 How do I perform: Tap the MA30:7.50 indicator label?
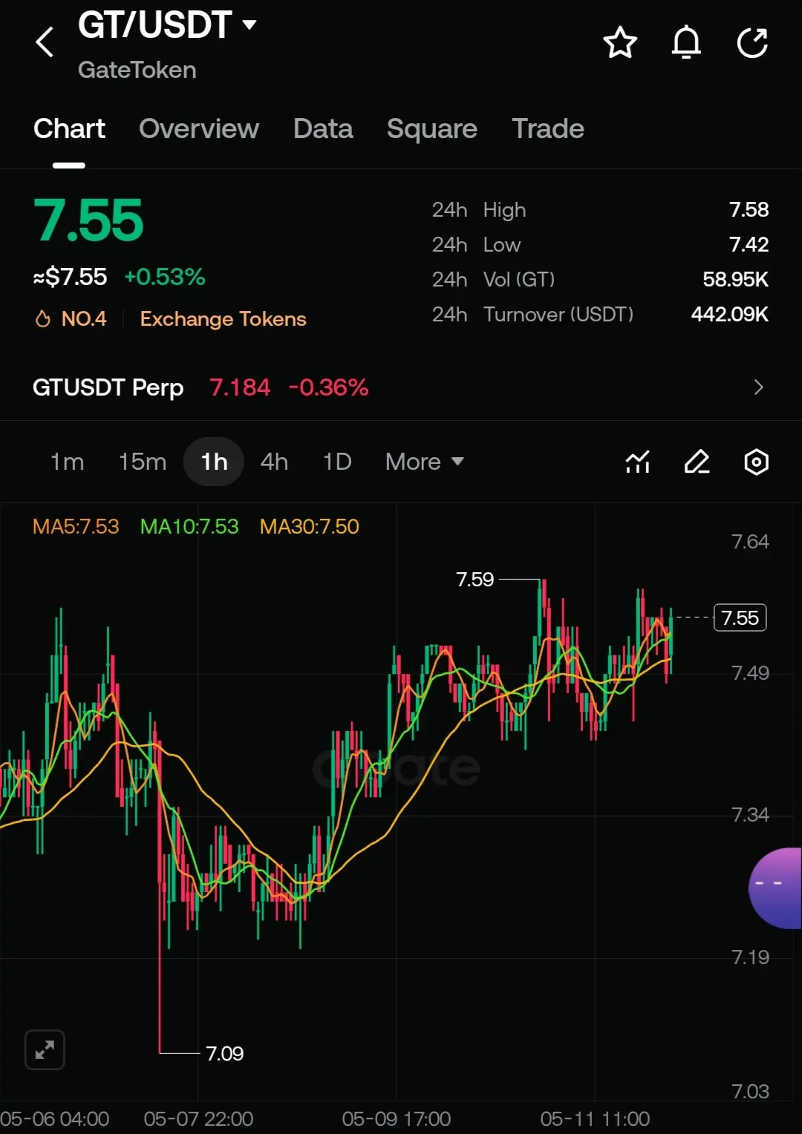click(309, 526)
